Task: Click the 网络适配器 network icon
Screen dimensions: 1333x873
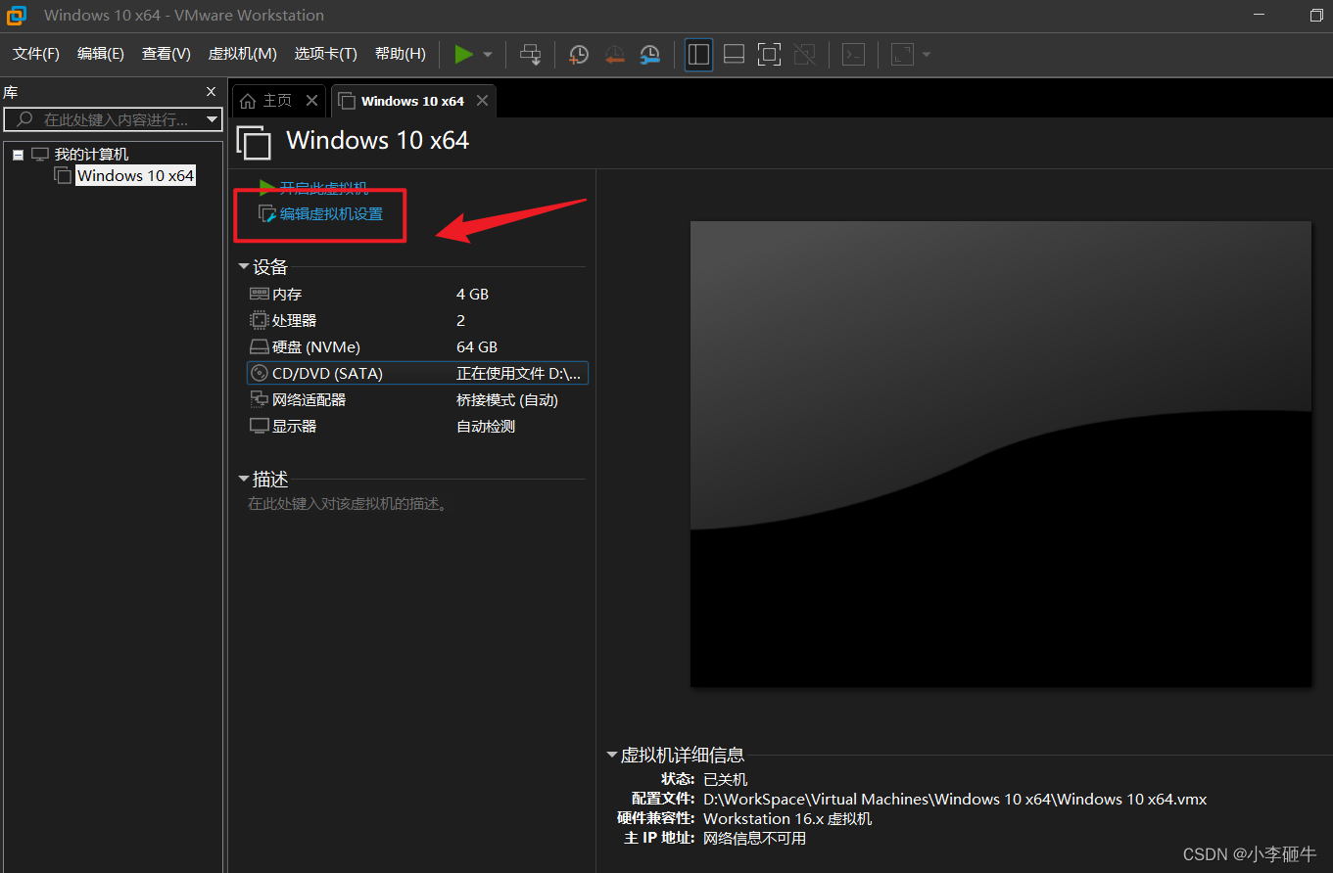Action: [x=260, y=399]
